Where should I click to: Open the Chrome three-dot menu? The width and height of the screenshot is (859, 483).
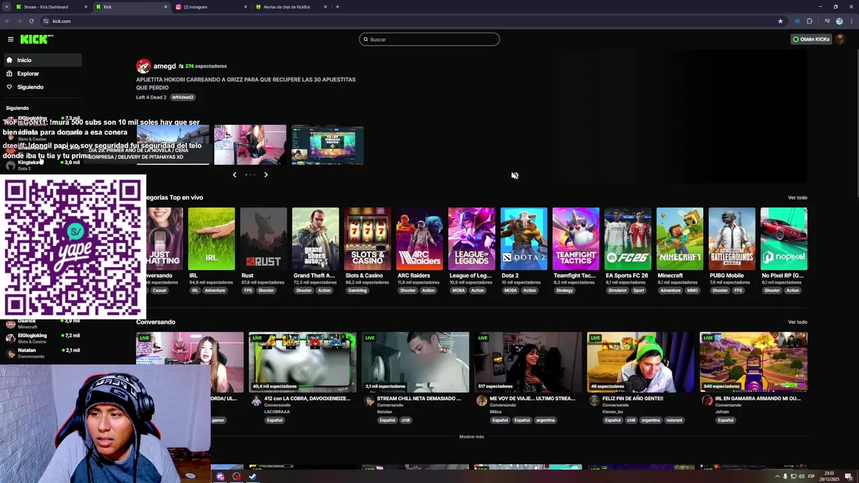(x=851, y=21)
